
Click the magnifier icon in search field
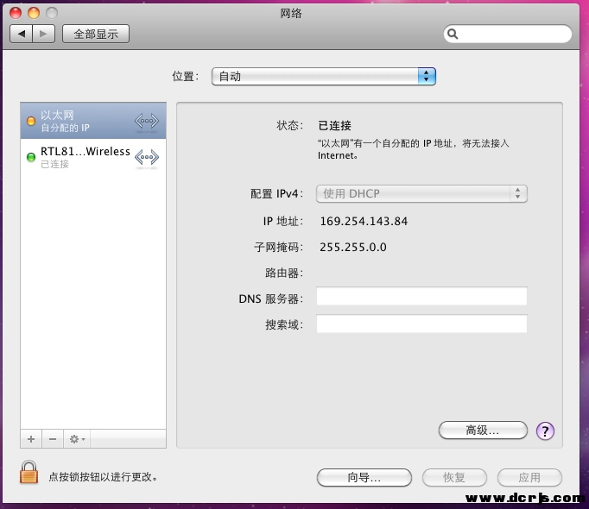point(453,35)
